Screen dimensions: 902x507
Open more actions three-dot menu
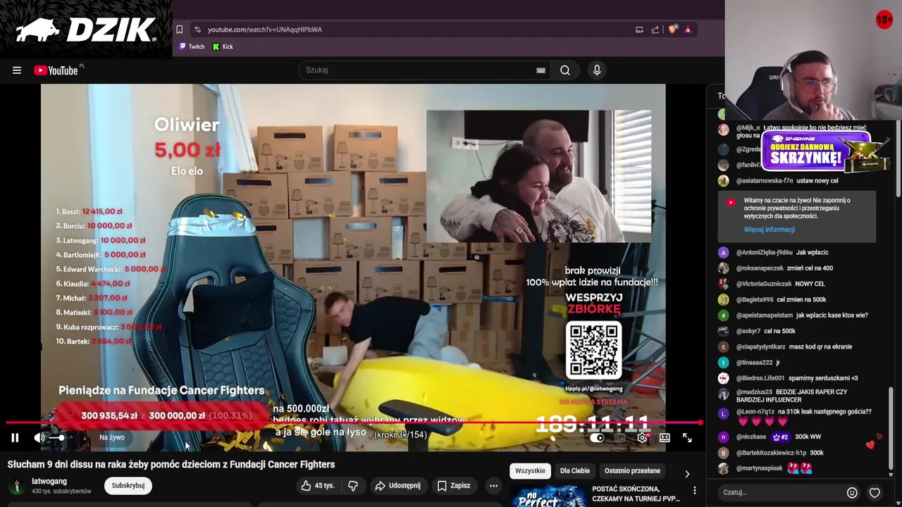point(493,485)
